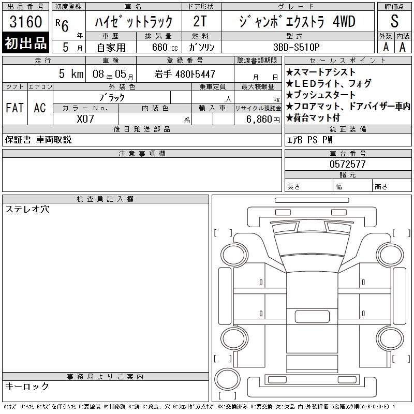Click the 注意事項欄 header
The width and height of the screenshot is (414, 414).
coord(142,153)
